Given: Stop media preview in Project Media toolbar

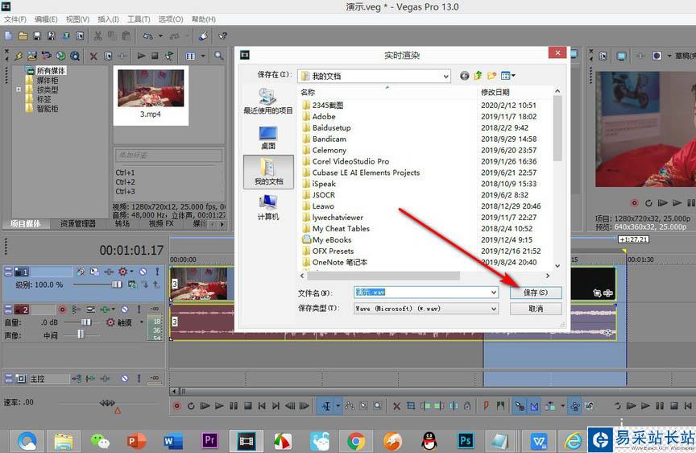Looking at the screenshot, I should coord(155,56).
